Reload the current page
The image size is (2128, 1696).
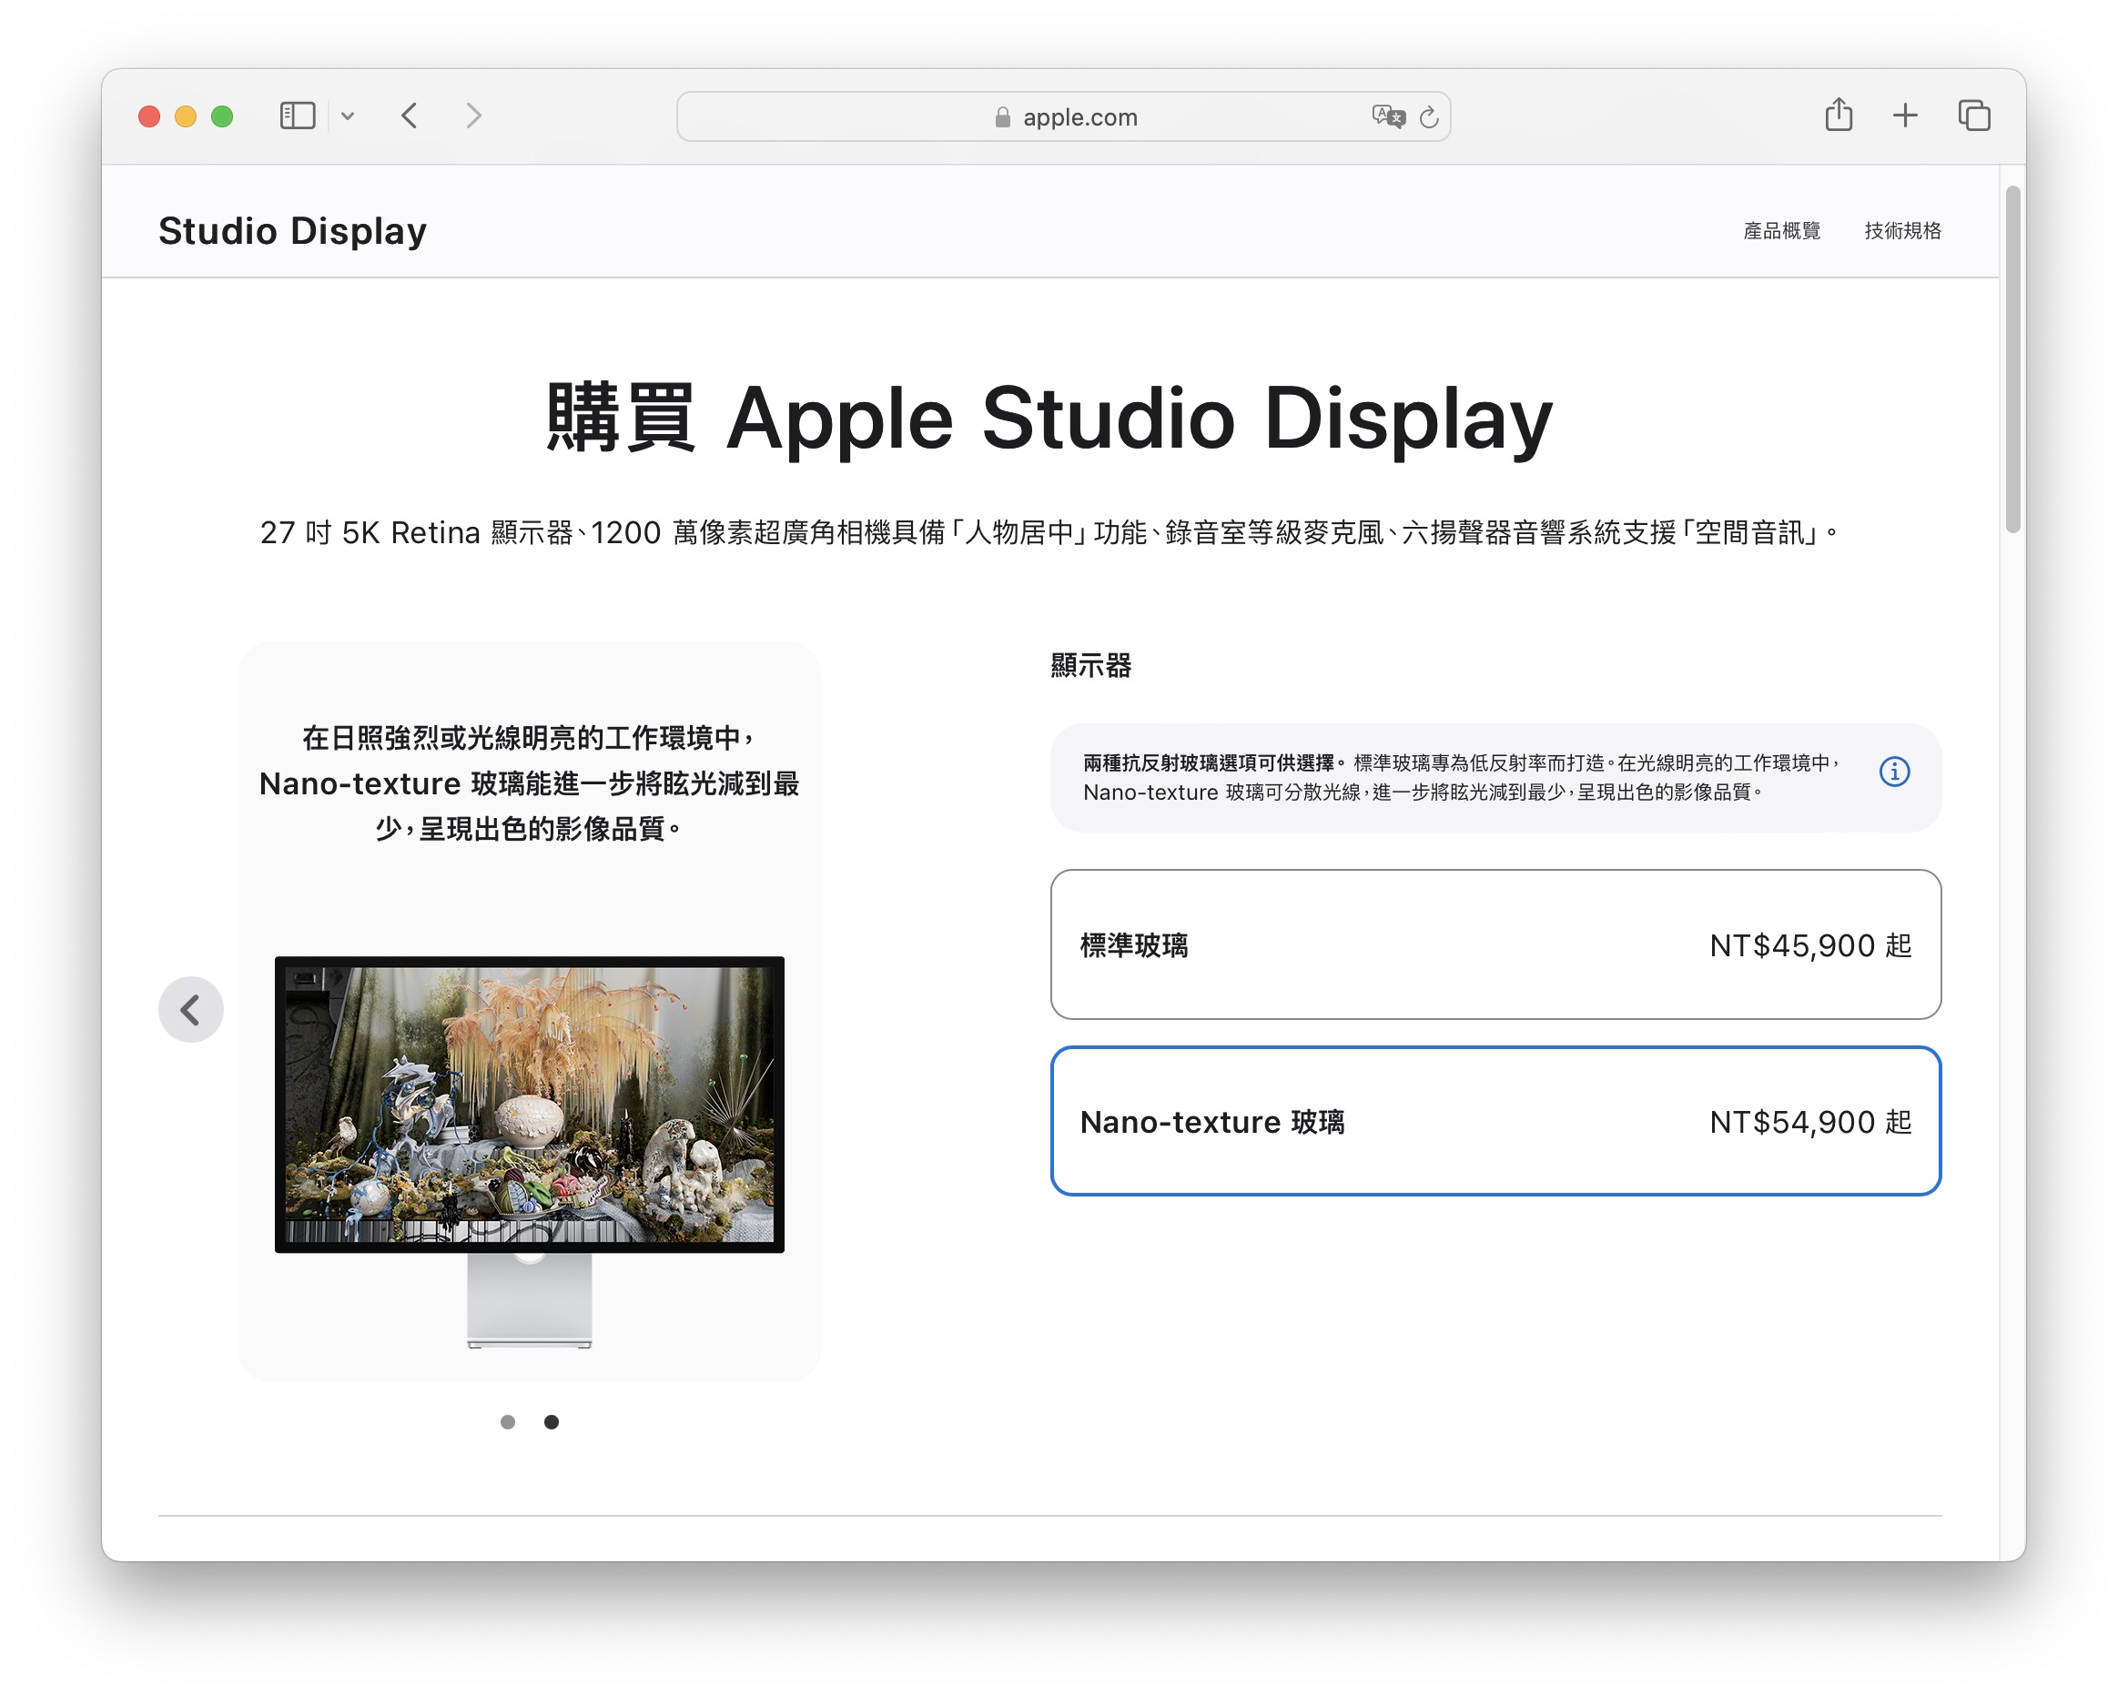click(x=1428, y=117)
